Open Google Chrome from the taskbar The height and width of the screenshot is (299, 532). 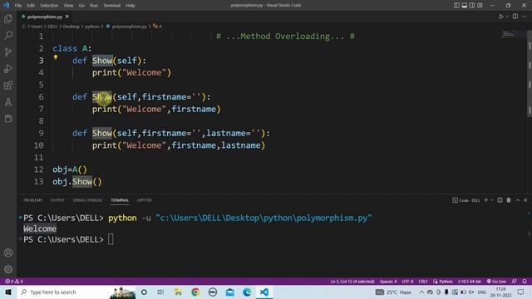tap(195, 292)
